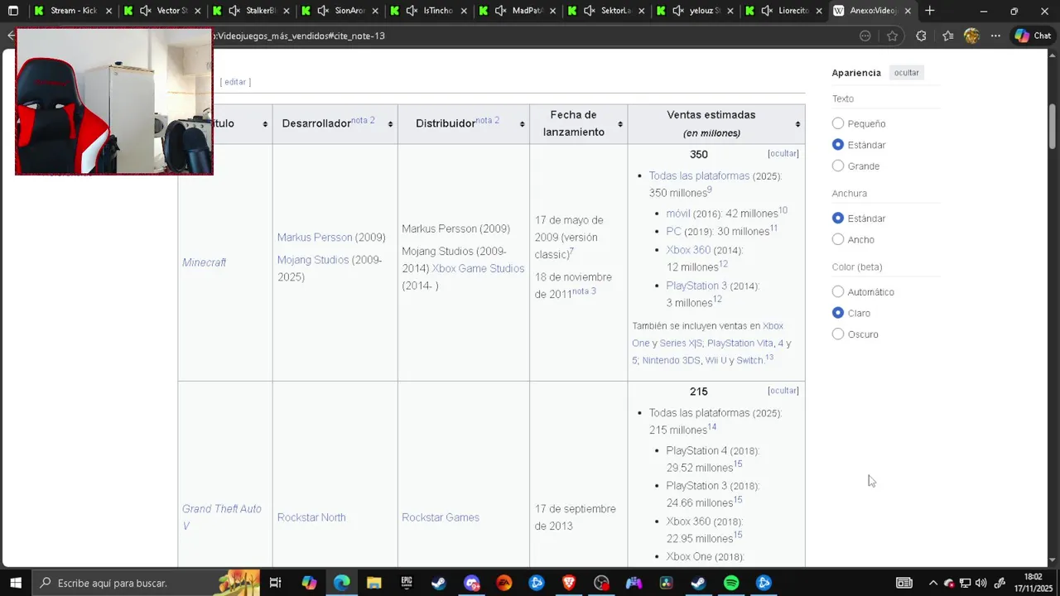Open the Edge tab actions menu icon

(x=12, y=11)
